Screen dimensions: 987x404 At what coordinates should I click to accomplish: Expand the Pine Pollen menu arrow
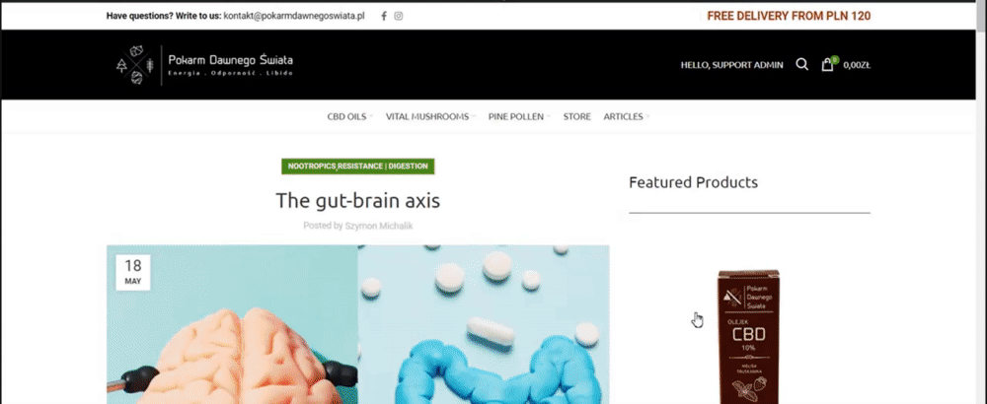click(x=548, y=116)
